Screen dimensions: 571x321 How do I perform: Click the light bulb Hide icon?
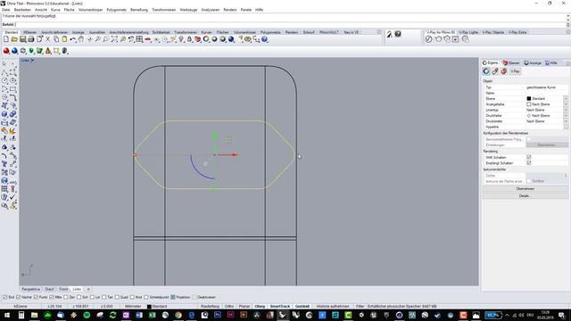coord(181,39)
